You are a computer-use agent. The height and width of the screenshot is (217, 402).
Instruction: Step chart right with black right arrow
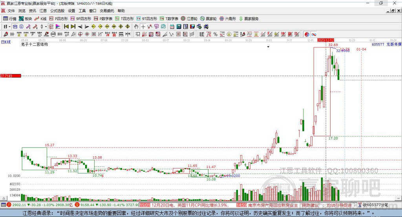[x=87, y=27]
